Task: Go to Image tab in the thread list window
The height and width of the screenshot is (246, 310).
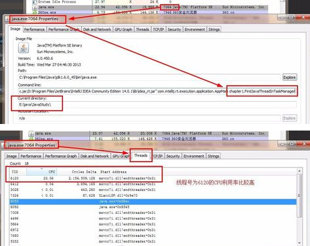Action: pyautogui.click(x=12, y=156)
